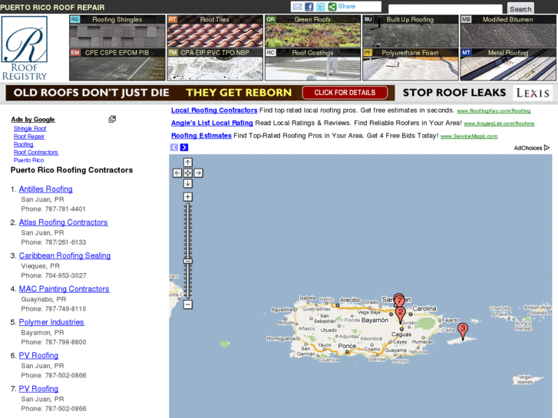The height and width of the screenshot is (418, 558).
Task: Open CPA EIP PVC TPO NBP category
Action: click(x=215, y=64)
